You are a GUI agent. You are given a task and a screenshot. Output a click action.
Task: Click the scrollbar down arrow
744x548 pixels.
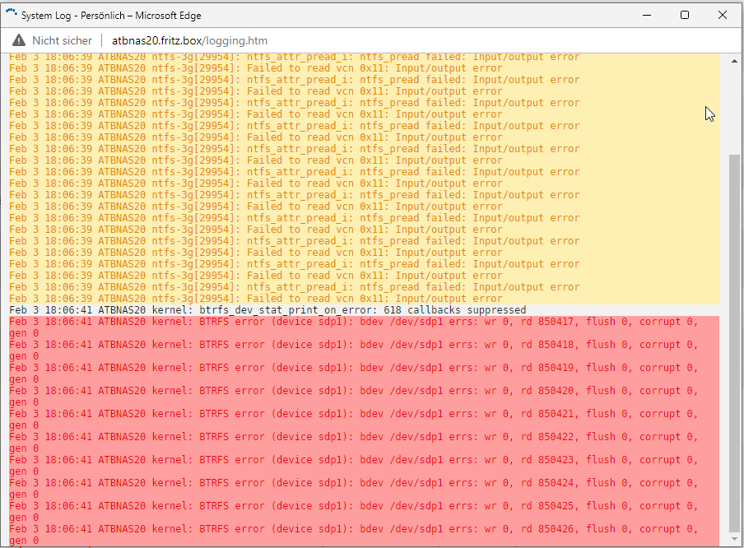pos(734,539)
